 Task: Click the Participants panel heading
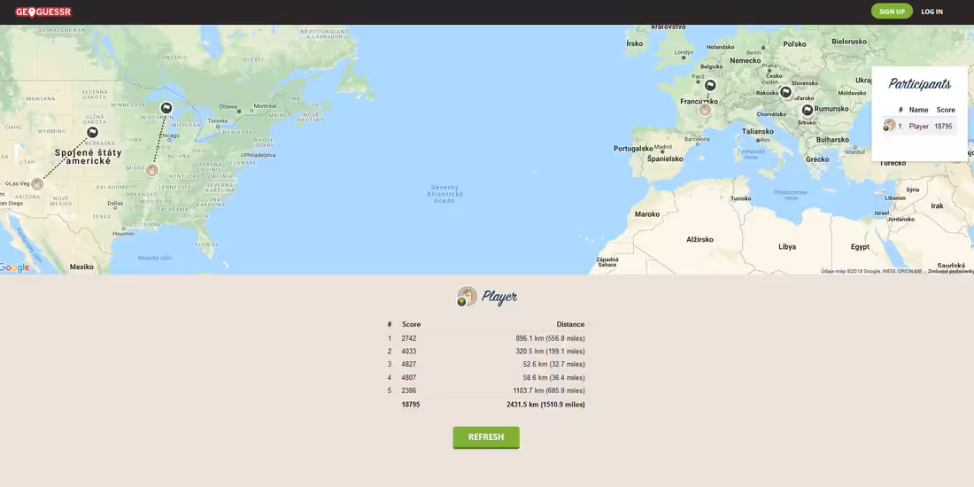coord(919,84)
